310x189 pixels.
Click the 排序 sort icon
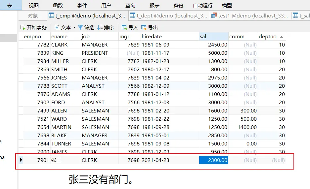100,27
